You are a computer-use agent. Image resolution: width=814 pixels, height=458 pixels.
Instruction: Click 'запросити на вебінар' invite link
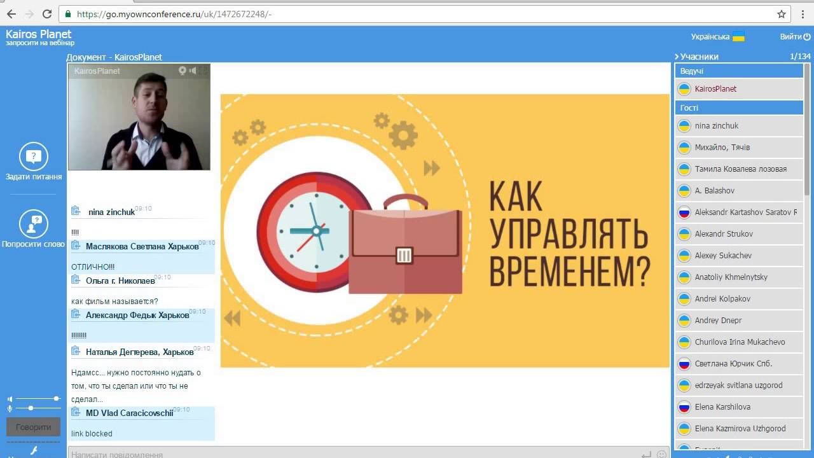[x=40, y=43]
